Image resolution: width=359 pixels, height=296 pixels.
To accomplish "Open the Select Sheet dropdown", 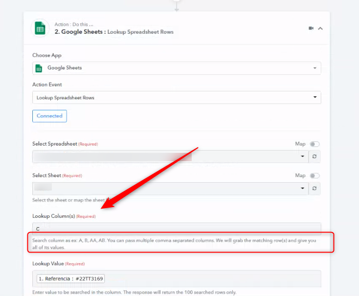I will tap(170, 189).
